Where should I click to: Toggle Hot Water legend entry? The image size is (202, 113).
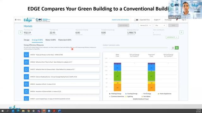click(146, 96)
